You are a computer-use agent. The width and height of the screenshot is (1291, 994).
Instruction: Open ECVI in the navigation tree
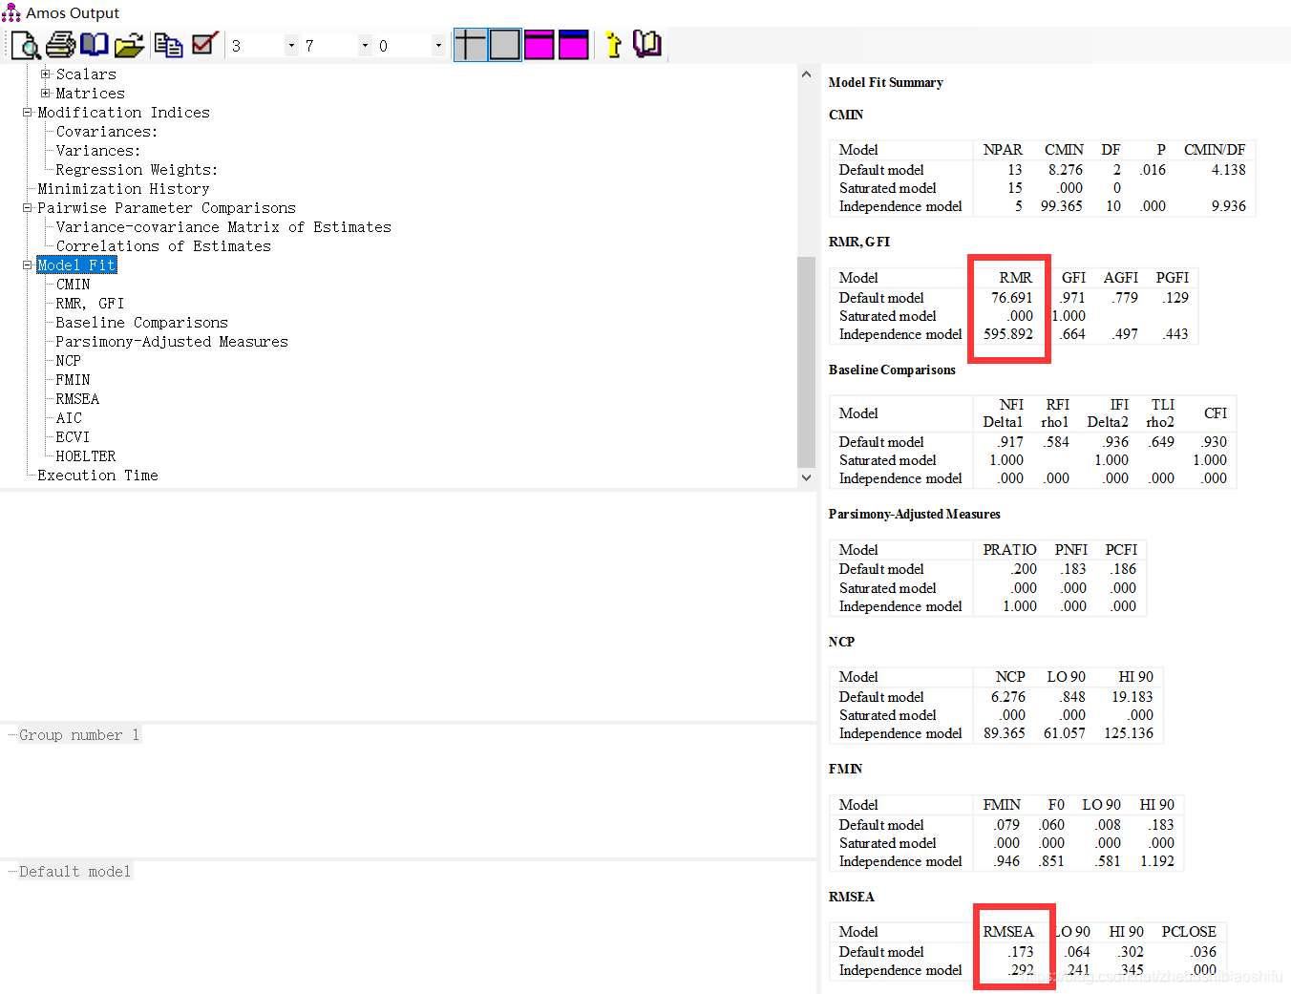click(73, 437)
